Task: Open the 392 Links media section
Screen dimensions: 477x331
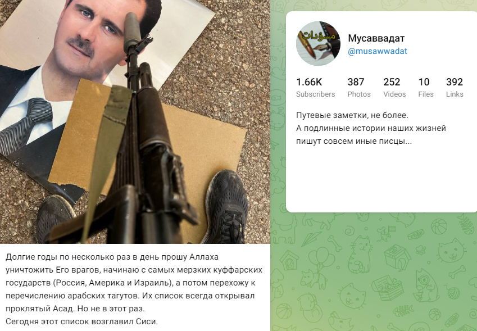Action: tap(455, 88)
